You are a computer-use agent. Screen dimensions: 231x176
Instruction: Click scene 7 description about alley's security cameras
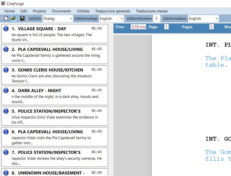tap(57, 161)
